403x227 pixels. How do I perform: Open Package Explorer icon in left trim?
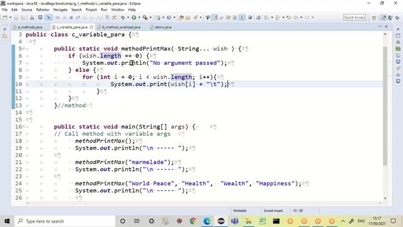click(4, 37)
